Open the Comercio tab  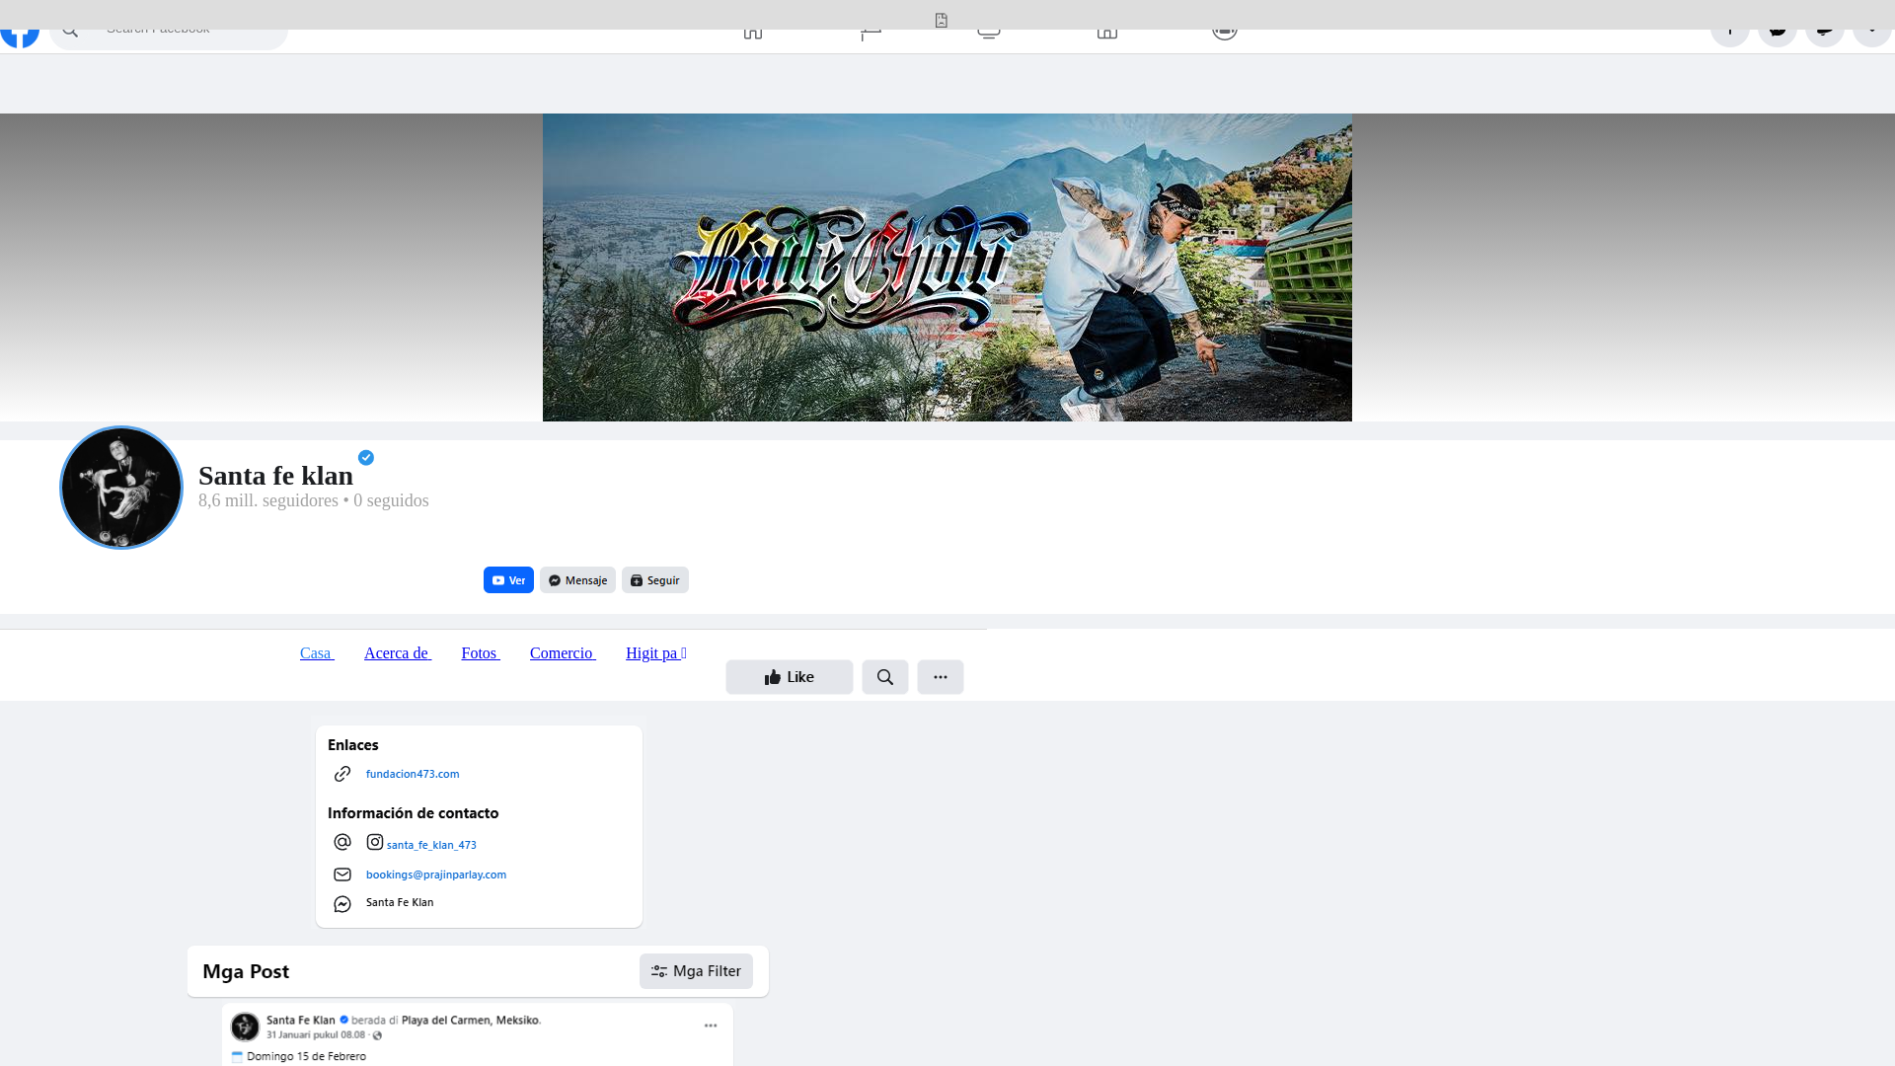pos(563,653)
